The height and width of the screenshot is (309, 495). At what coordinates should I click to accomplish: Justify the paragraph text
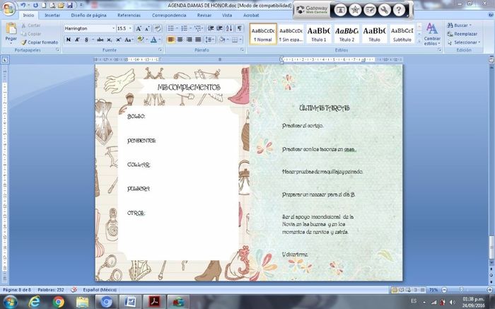click(x=198, y=40)
